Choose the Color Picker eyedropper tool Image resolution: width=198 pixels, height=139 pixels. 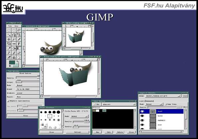pyautogui.click(x=9, y=48)
